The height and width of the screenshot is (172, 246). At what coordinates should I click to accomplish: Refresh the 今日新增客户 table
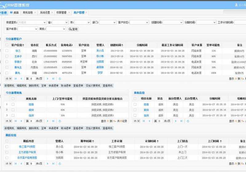pos(60,79)
